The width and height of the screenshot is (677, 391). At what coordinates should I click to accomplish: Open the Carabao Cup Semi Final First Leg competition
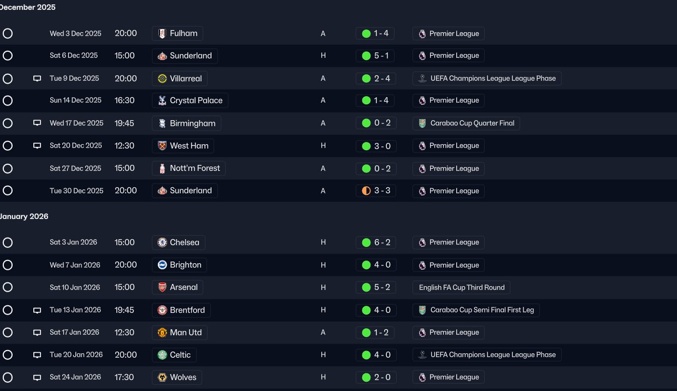tap(476, 310)
